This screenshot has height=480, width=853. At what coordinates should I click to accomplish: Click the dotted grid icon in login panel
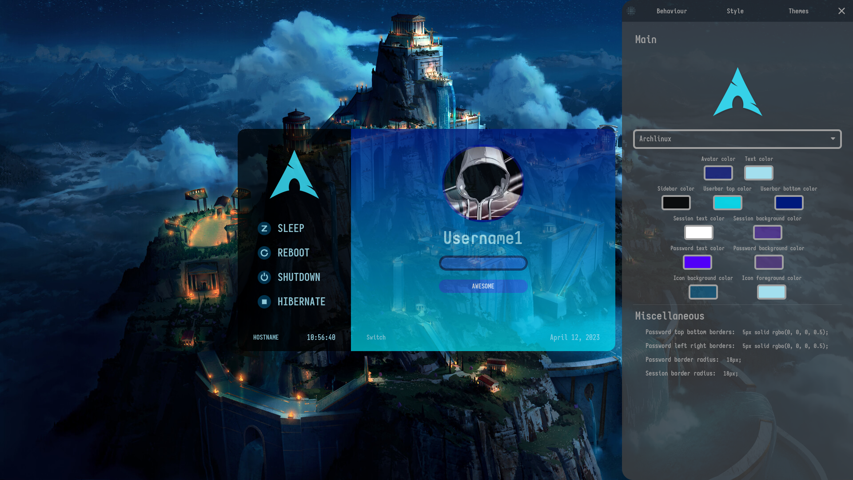pyautogui.click(x=606, y=139)
